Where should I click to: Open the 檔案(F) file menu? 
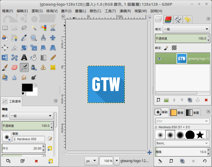click(x=8, y=11)
